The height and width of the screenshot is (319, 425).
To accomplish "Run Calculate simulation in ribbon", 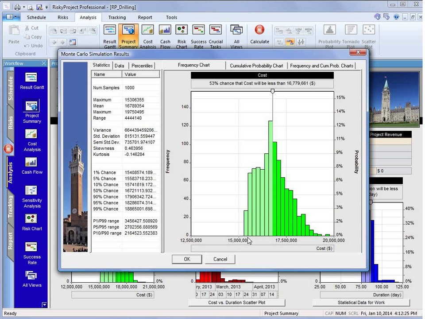I will click(x=259, y=35).
